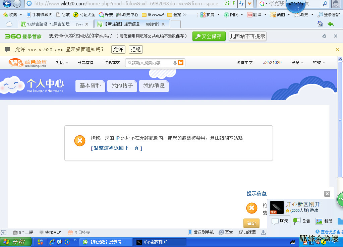The width and height of the screenshot is (343, 247).
Task: Click the 发送到手机 status bar icon
Action: (x=201, y=232)
